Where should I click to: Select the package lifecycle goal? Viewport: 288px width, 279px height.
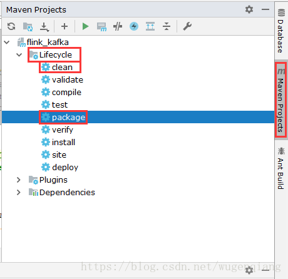point(63,118)
